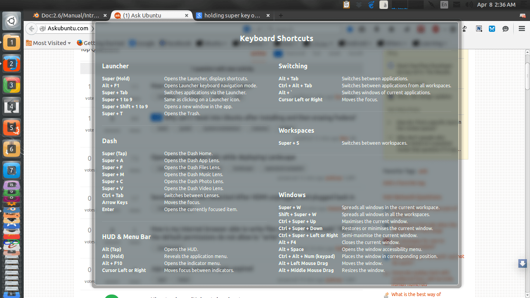Screen dimensions: 530x298
Task: Open the clipboard manager indicator in top panel
Action: pyautogui.click(x=346, y=5)
